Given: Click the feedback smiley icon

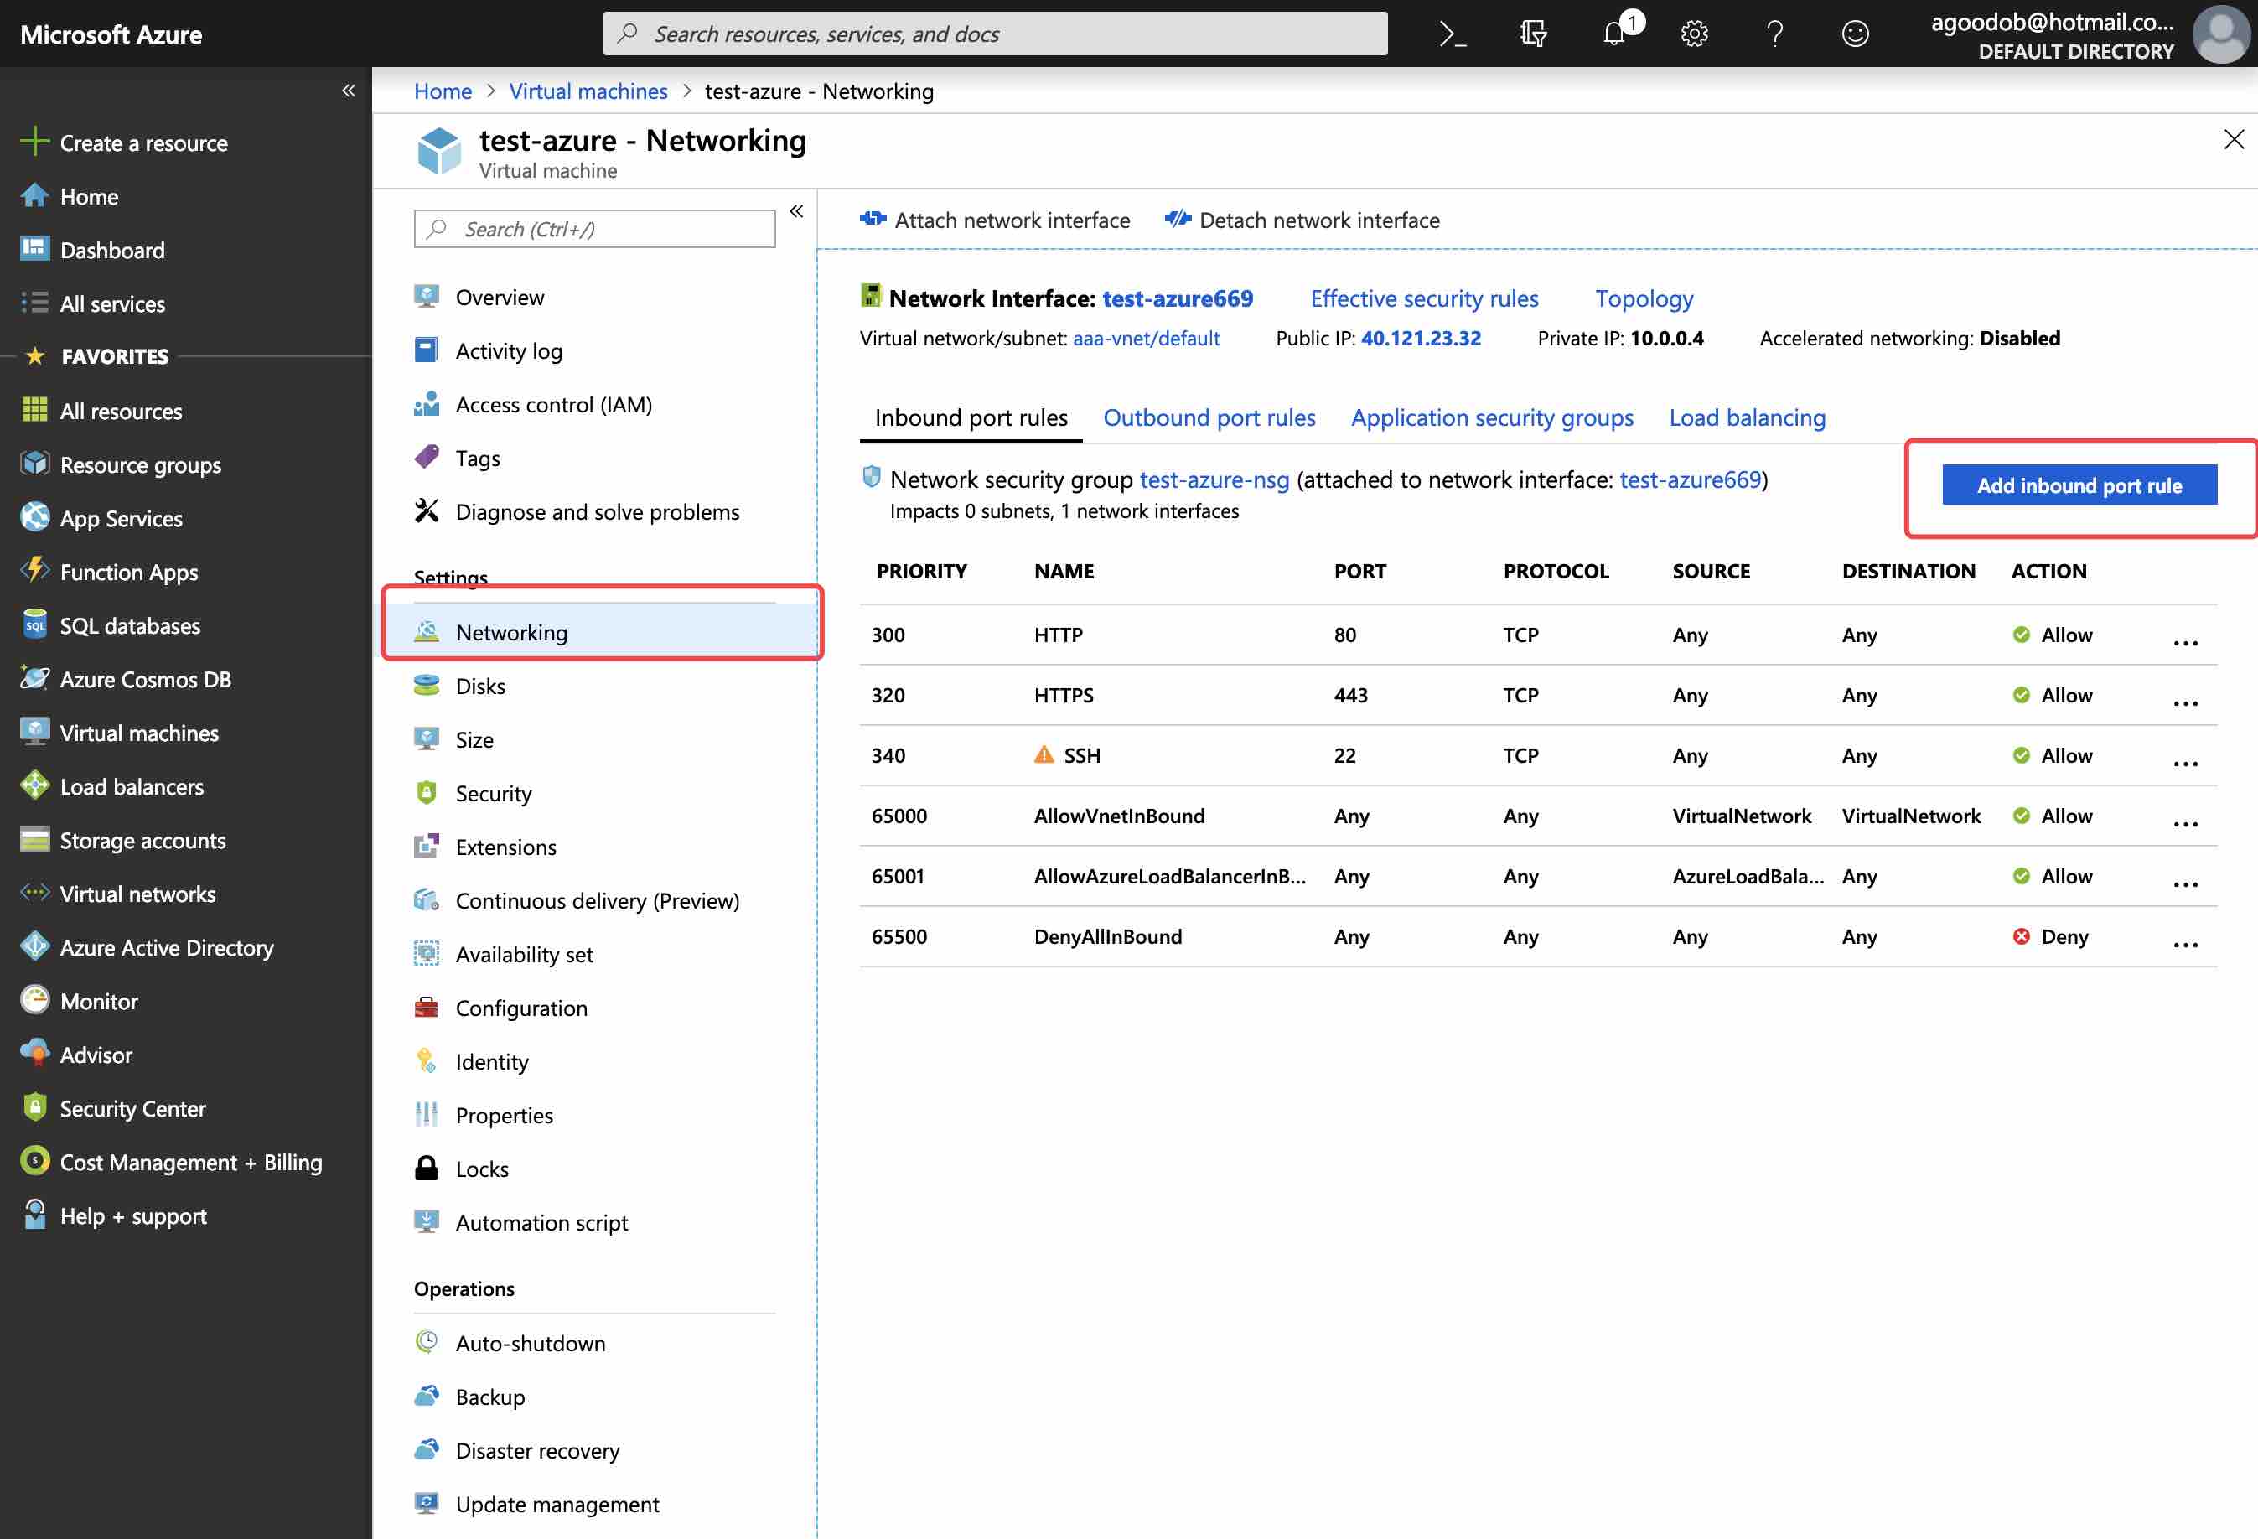Looking at the screenshot, I should point(1855,34).
